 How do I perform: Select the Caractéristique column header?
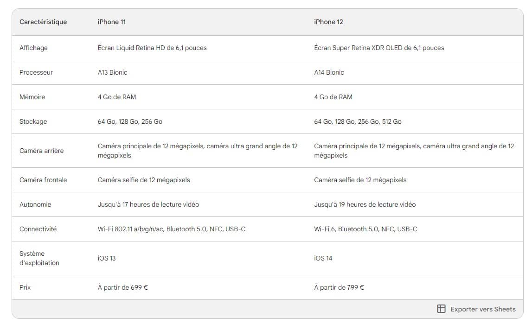click(x=43, y=22)
